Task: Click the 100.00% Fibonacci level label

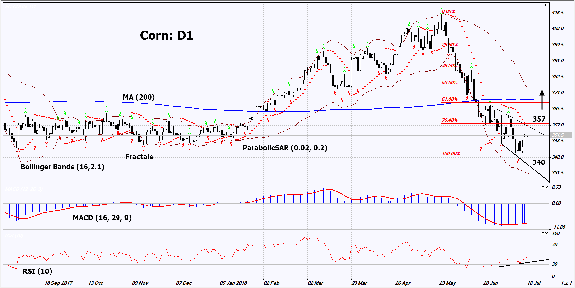Action: [451, 153]
